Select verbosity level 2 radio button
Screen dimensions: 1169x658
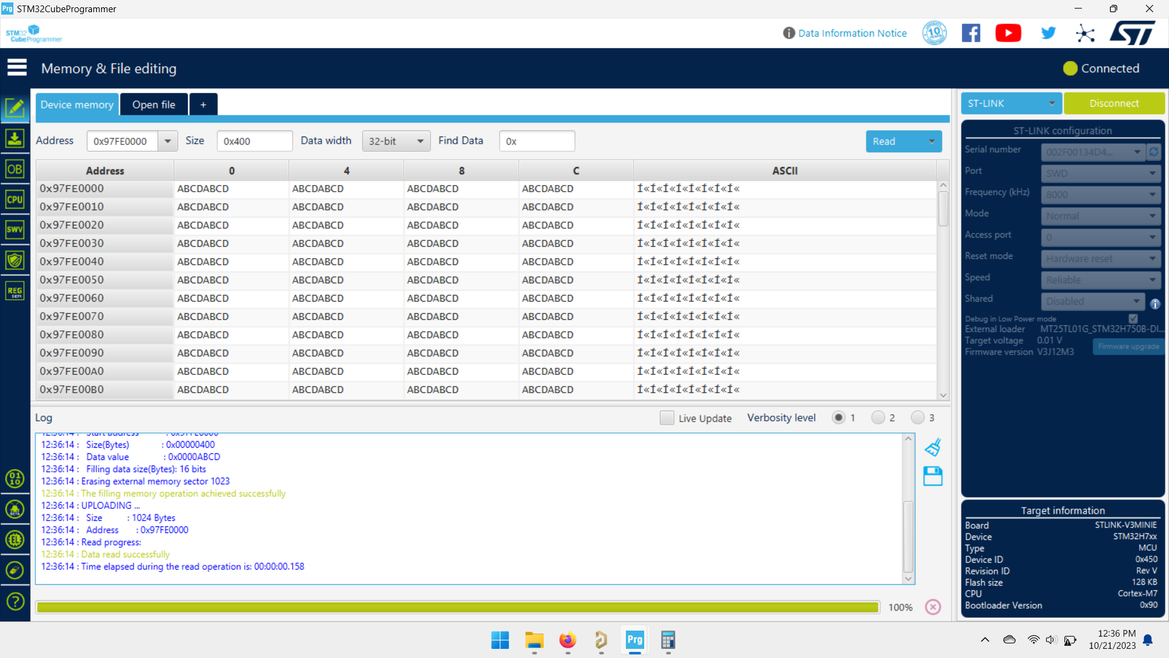click(878, 417)
